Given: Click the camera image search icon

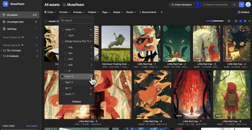Looking at the screenshot, I should click(x=234, y=5).
